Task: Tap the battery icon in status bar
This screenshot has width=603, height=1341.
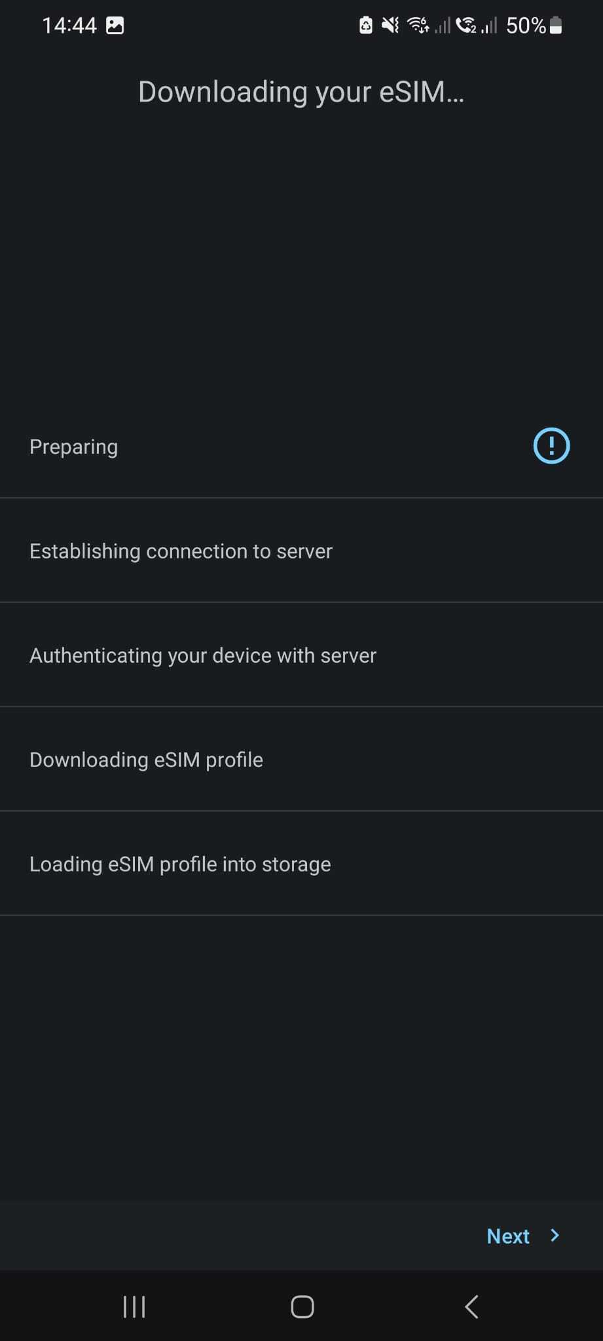Action: click(556, 26)
